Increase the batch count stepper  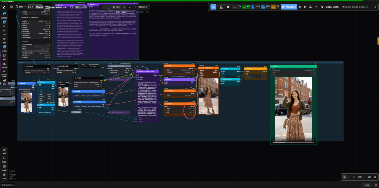pos(108,6)
